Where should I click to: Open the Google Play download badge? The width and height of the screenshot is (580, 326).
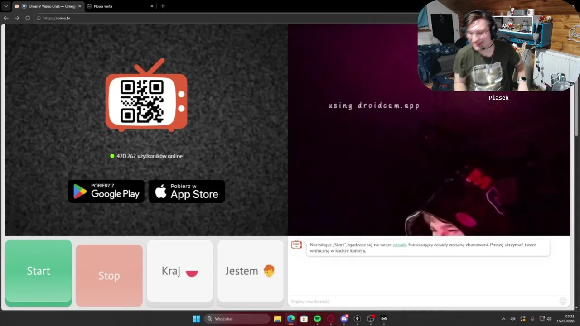tap(106, 191)
